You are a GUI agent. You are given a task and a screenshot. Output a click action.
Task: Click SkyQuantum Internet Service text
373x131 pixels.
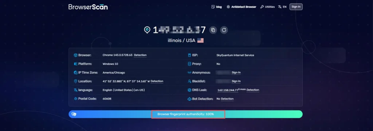(235, 55)
